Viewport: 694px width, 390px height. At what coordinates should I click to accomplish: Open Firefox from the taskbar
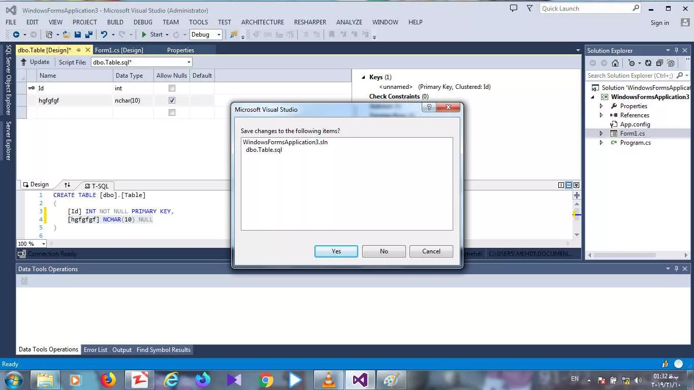[108, 380]
